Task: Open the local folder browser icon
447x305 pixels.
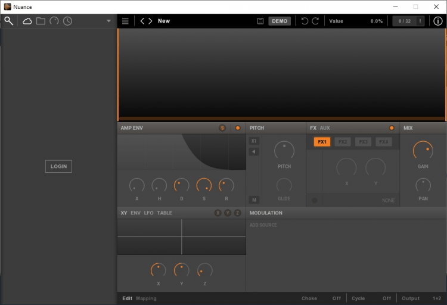Action: (41, 21)
